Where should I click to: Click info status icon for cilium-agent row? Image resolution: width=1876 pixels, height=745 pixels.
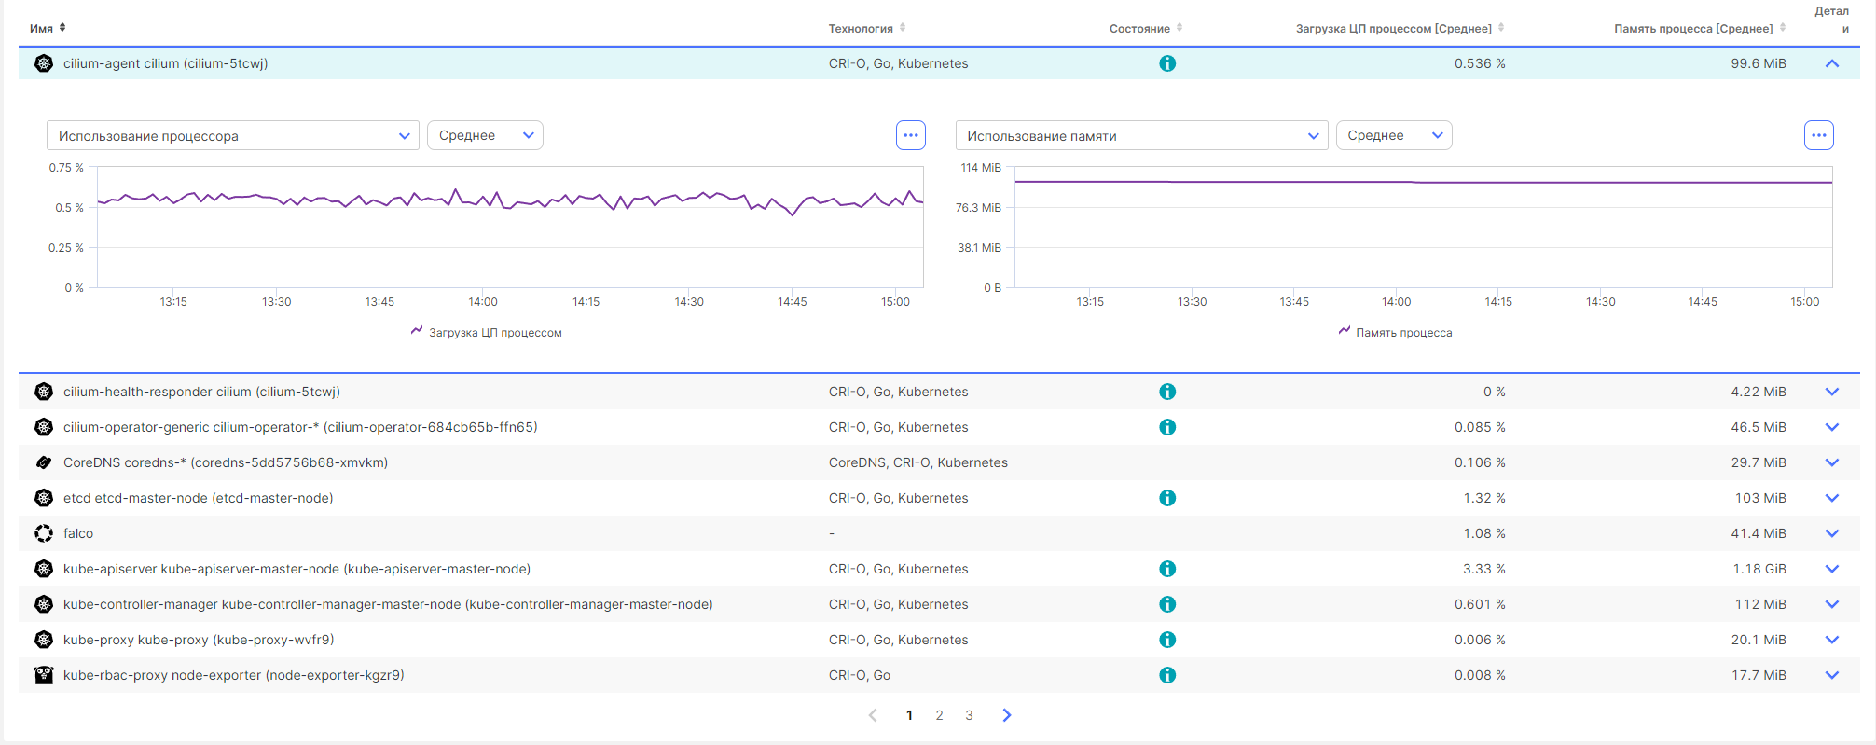[x=1166, y=63]
